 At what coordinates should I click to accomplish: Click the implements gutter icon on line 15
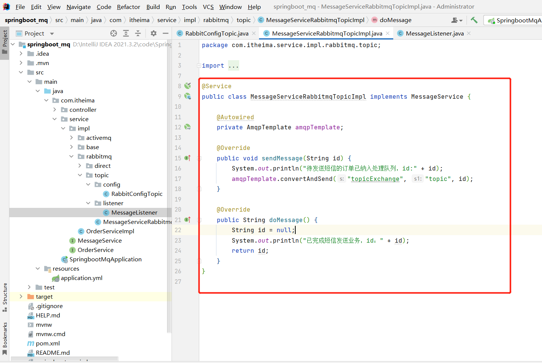tap(188, 158)
